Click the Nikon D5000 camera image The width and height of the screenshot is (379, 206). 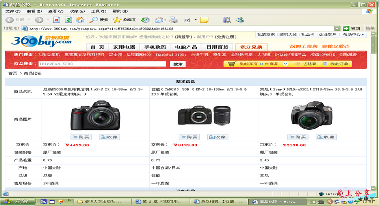[95, 116]
